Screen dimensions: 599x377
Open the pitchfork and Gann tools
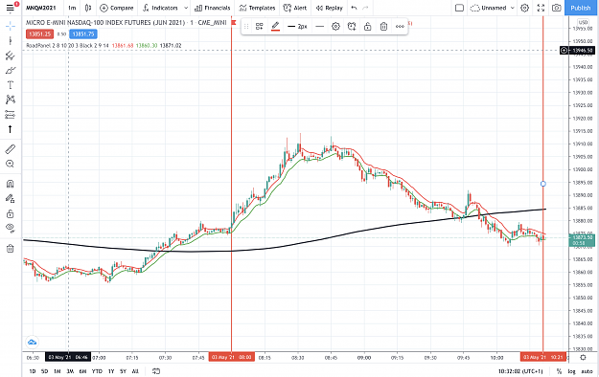point(11,55)
